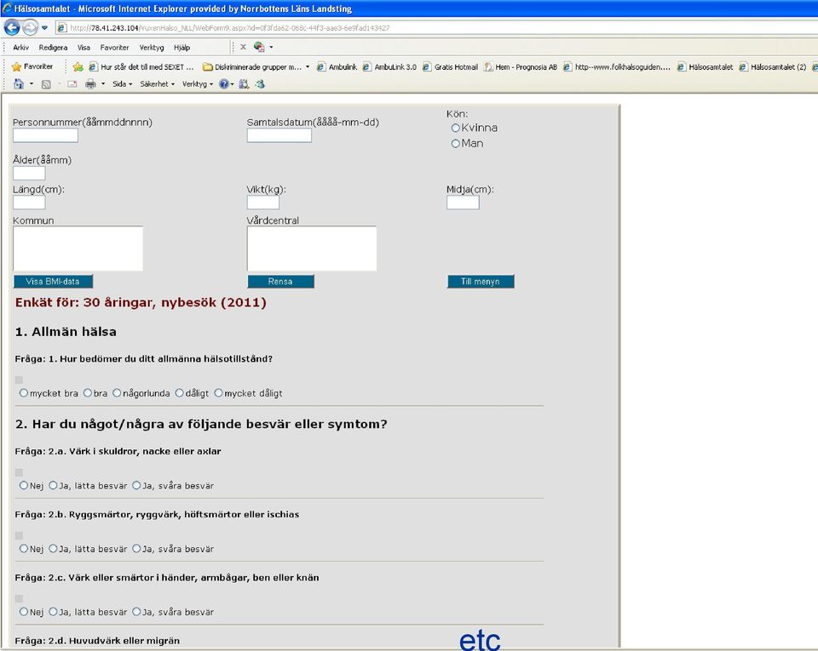Open the Arkiv menu
The image size is (818, 651).
point(20,48)
